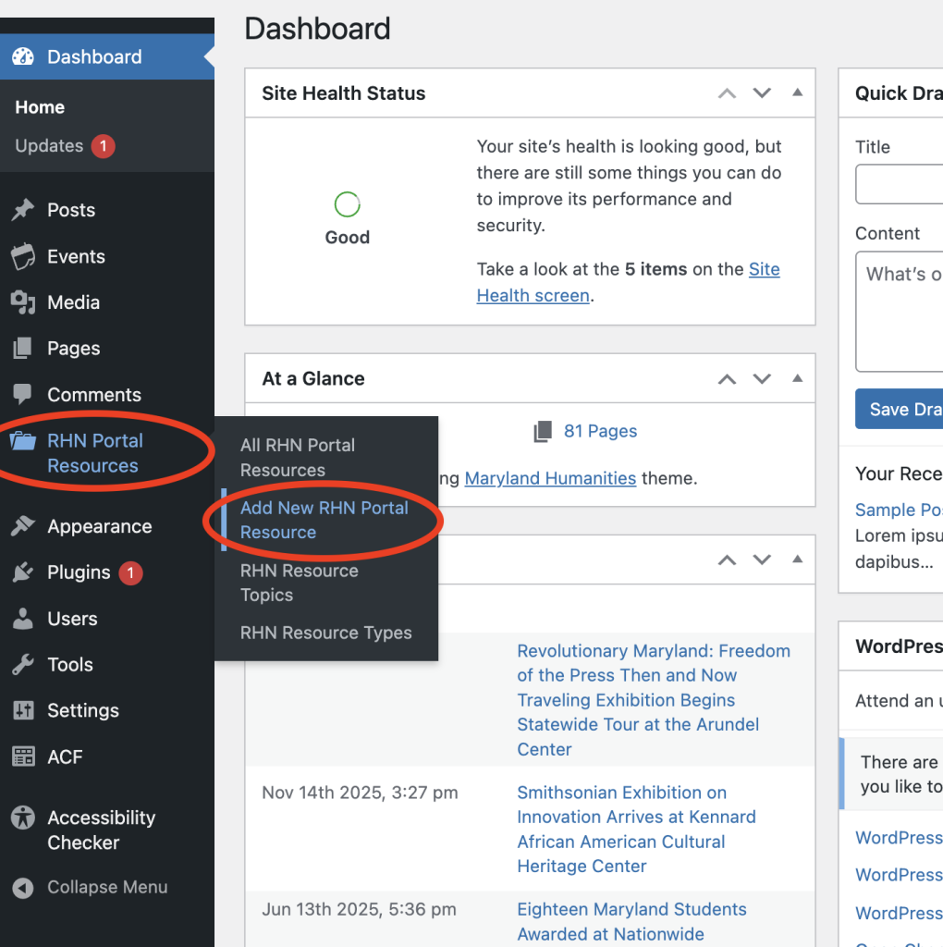Click the Media camera-music icon
Viewport: 943px width, 947px height.
[x=23, y=302]
